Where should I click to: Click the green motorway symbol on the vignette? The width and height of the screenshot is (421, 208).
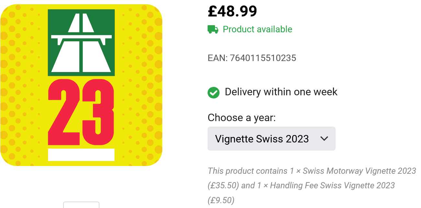(81, 42)
